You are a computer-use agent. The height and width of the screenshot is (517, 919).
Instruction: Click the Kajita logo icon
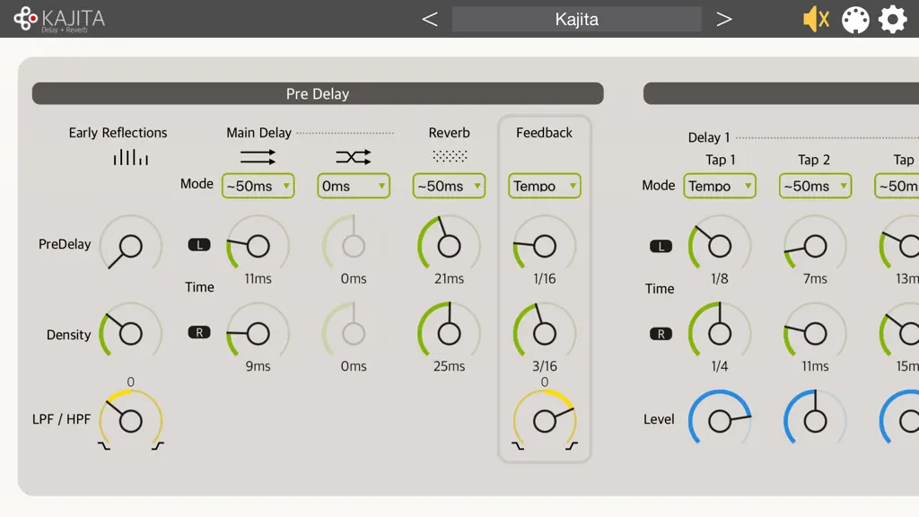point(25,18)
